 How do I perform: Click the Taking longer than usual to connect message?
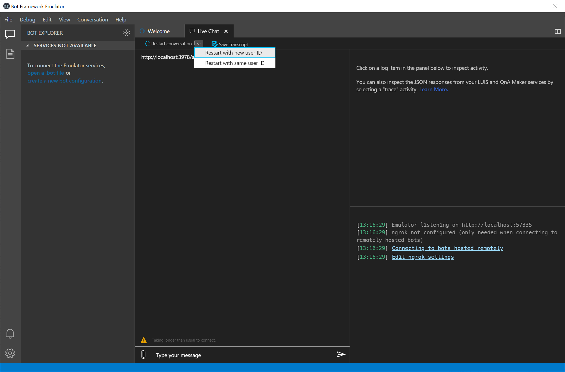tap(184, 340)
